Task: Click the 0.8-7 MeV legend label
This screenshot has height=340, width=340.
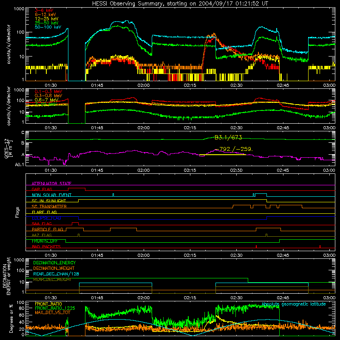Action: (x=47, y=100)
